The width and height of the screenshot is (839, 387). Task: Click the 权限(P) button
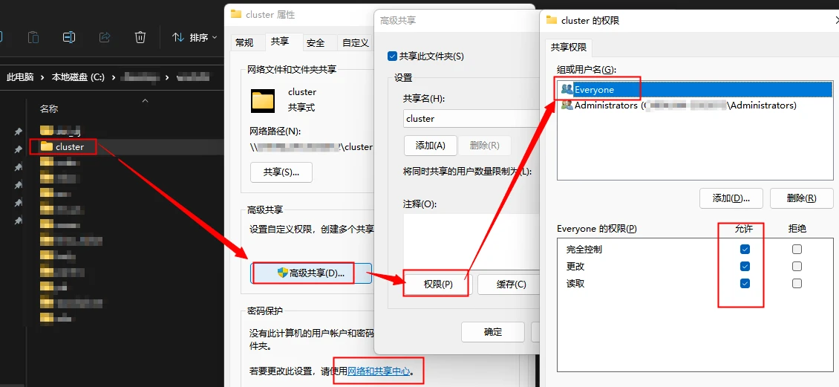(x=438, y=284)
